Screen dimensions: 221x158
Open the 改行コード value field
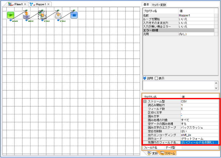[199, 139]
